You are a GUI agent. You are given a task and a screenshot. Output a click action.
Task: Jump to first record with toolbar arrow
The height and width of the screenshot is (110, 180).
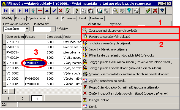tap(6, 11)
